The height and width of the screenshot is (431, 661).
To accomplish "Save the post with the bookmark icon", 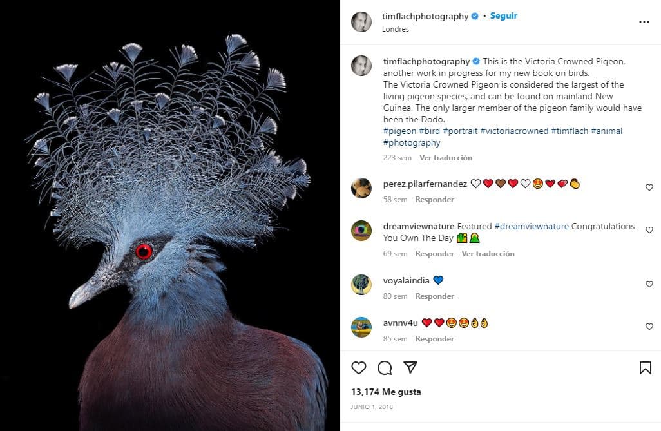I will pos(645,368).
